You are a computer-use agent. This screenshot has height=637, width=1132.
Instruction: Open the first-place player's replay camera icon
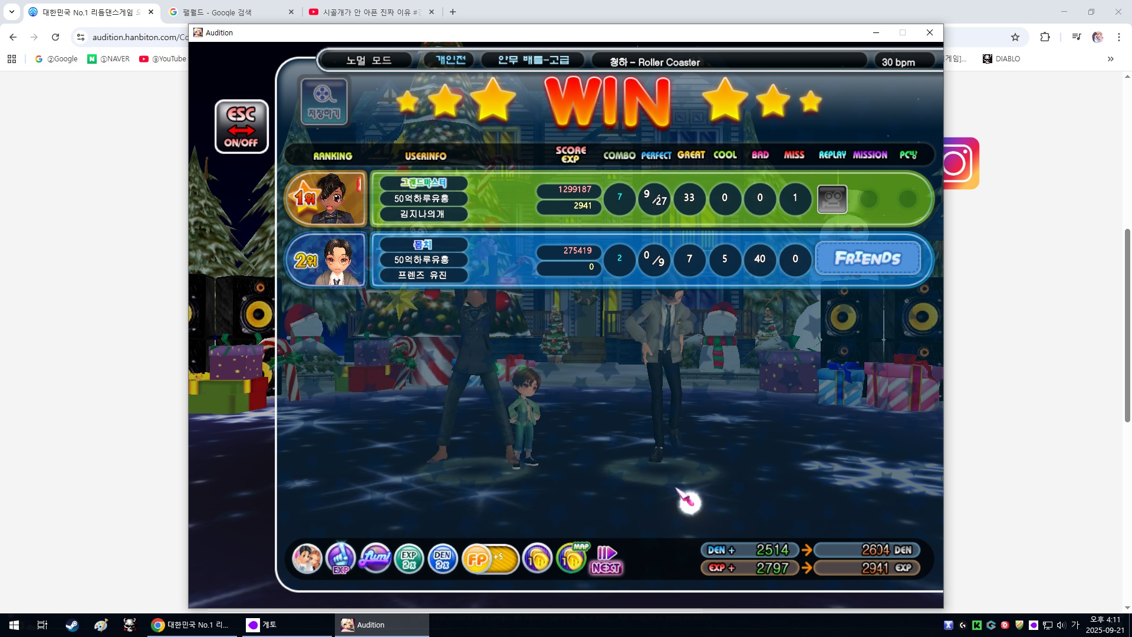[832, 199]
